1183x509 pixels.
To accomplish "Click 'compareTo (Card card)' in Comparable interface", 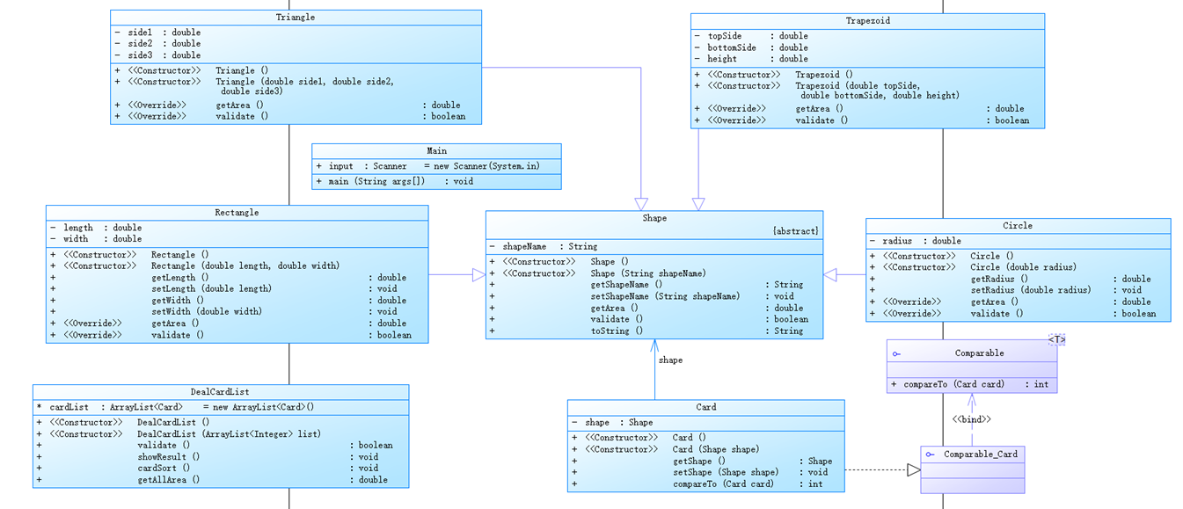I will click(969, 384).
